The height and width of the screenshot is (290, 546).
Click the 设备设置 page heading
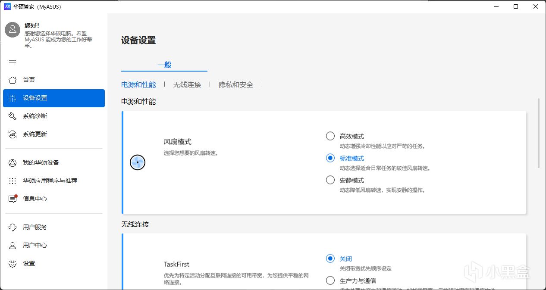(x=138, y=41)
